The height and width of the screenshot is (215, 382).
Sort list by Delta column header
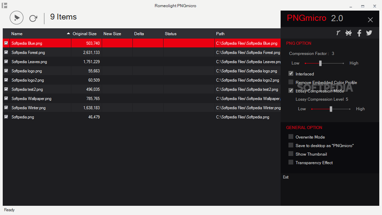click(148, 33)
